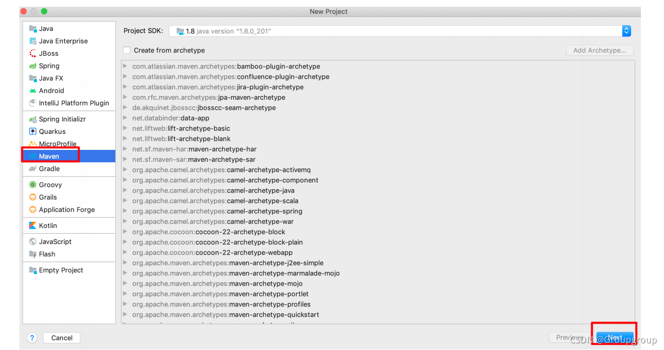
Task: Click the Spring green leaf icon
Action: click(x=33, y=66)
